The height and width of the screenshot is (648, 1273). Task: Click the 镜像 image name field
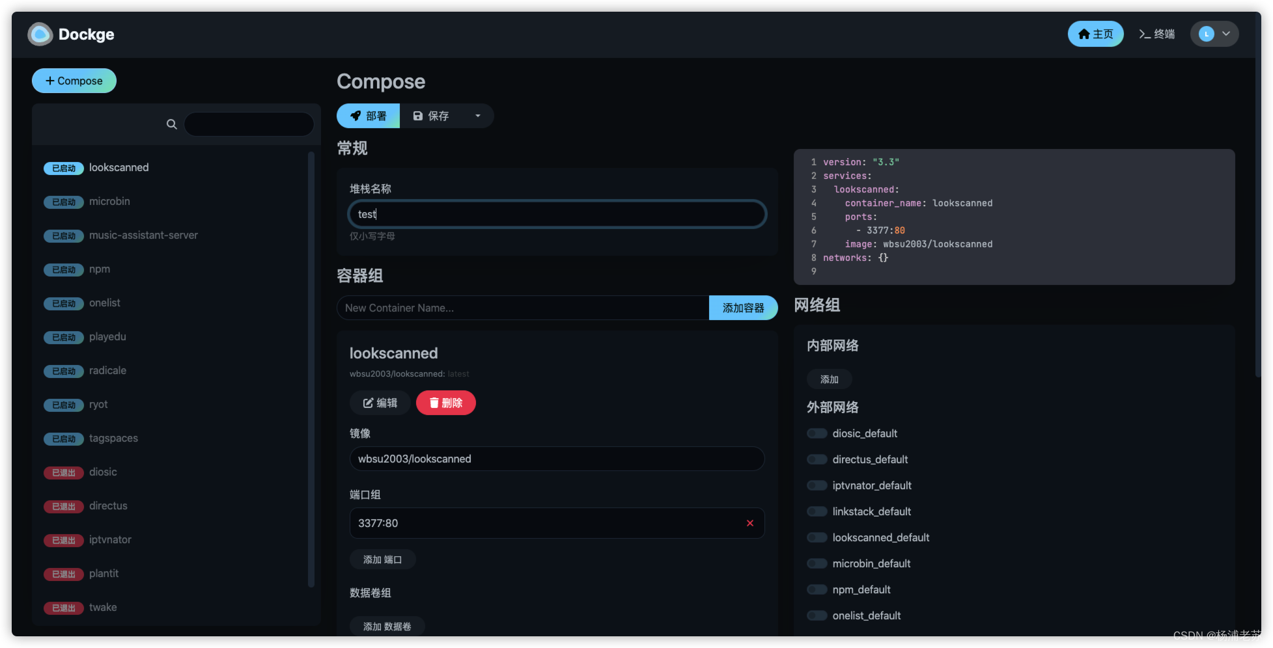[557, 459]
